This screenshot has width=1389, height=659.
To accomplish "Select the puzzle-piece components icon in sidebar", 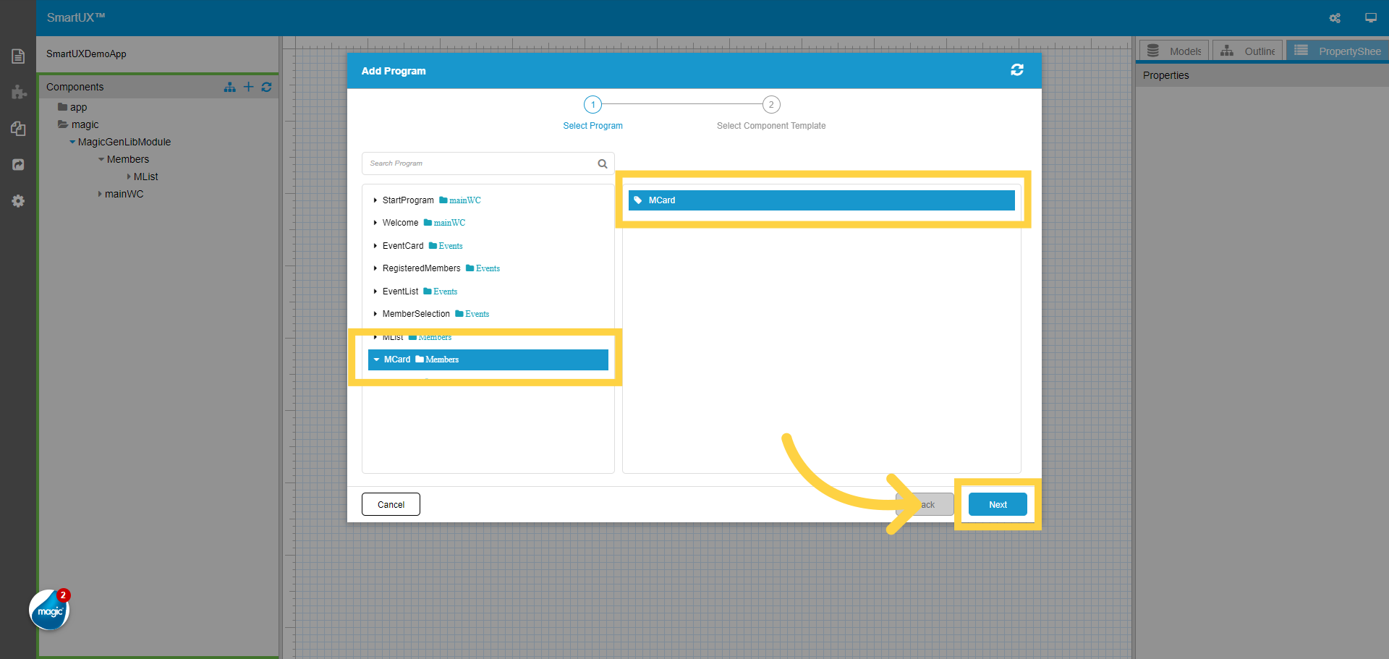I will click(17, 93).
